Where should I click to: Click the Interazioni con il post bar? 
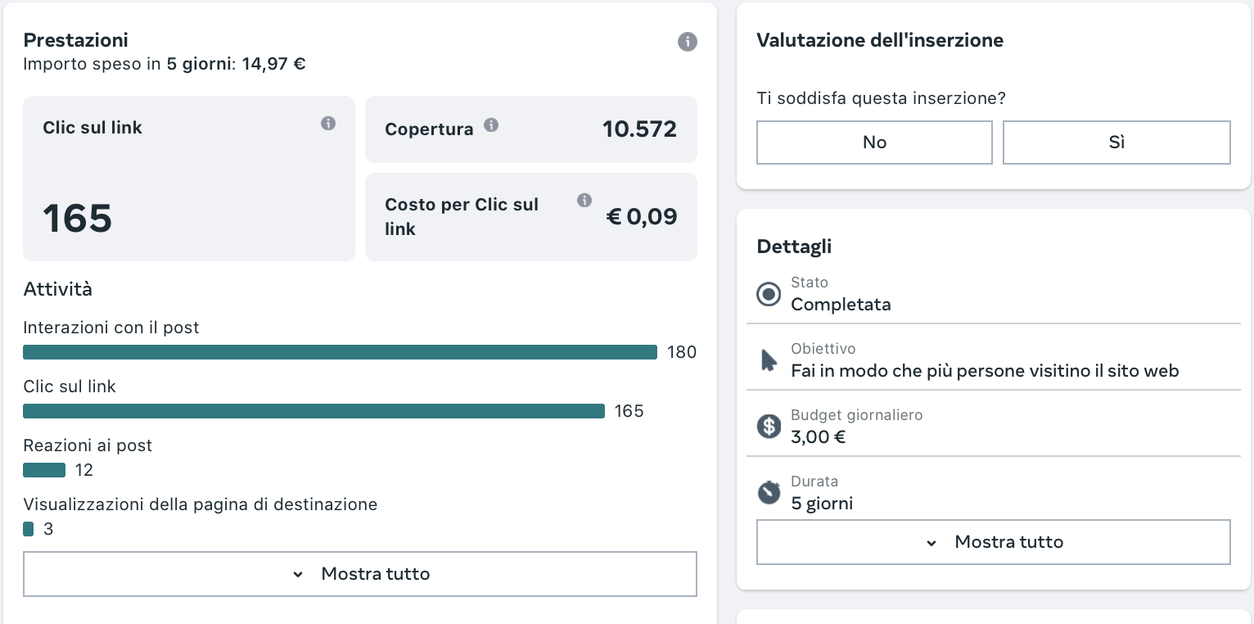click(340, 352)
